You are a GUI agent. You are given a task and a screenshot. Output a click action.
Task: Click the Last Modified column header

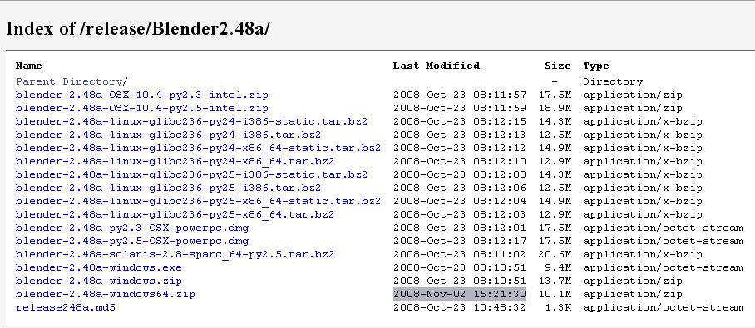[x=437, y=66]
